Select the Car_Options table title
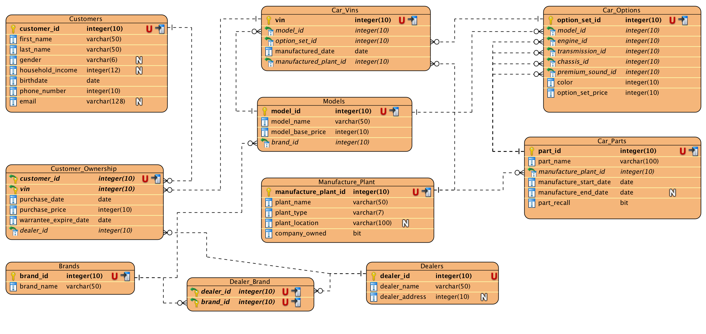706x334 pixels. pyautogui.click(x=621, y=10)
